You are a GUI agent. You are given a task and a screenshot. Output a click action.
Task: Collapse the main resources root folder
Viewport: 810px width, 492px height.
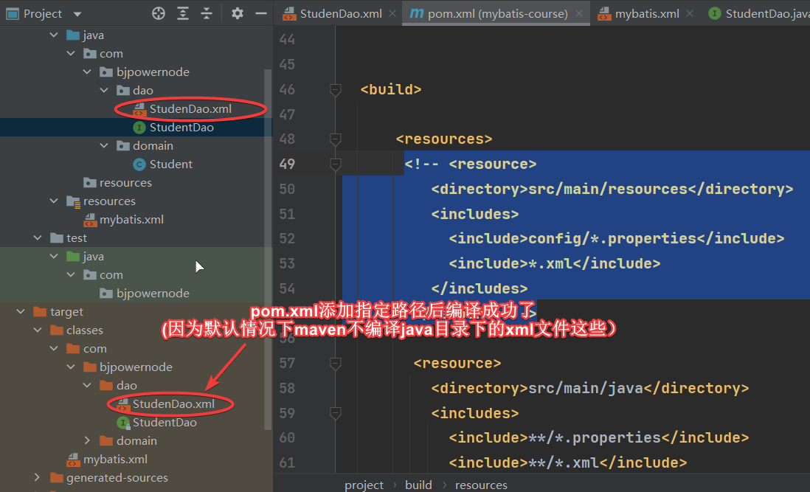(54, 201)
